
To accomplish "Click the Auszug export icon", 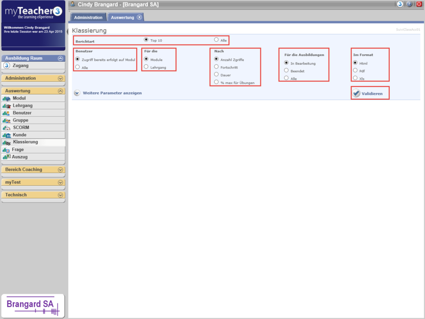I will [7, 157].
